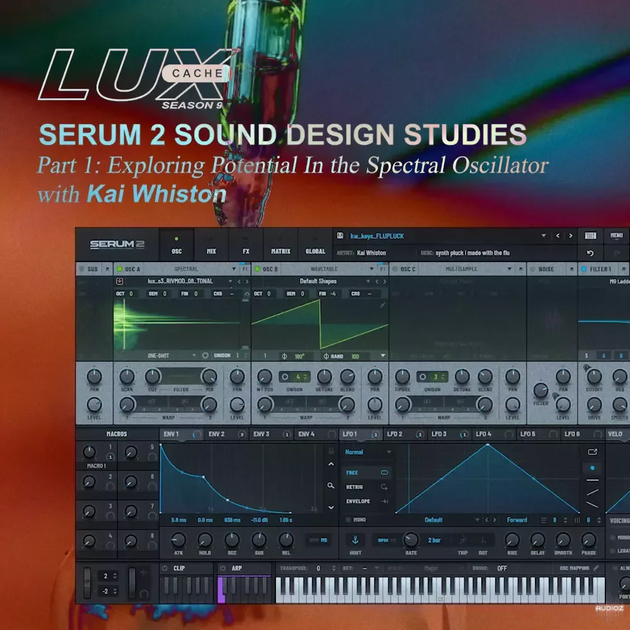Toggle ARP power button

tap(222, 568)
